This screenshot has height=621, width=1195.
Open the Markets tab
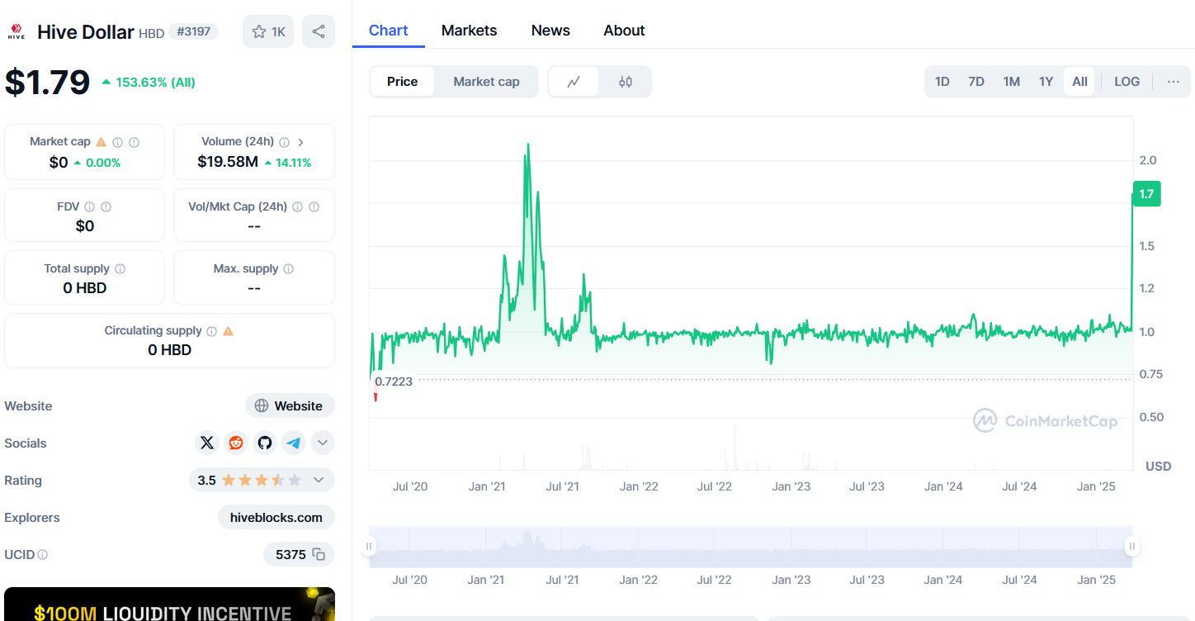(470, 31)
